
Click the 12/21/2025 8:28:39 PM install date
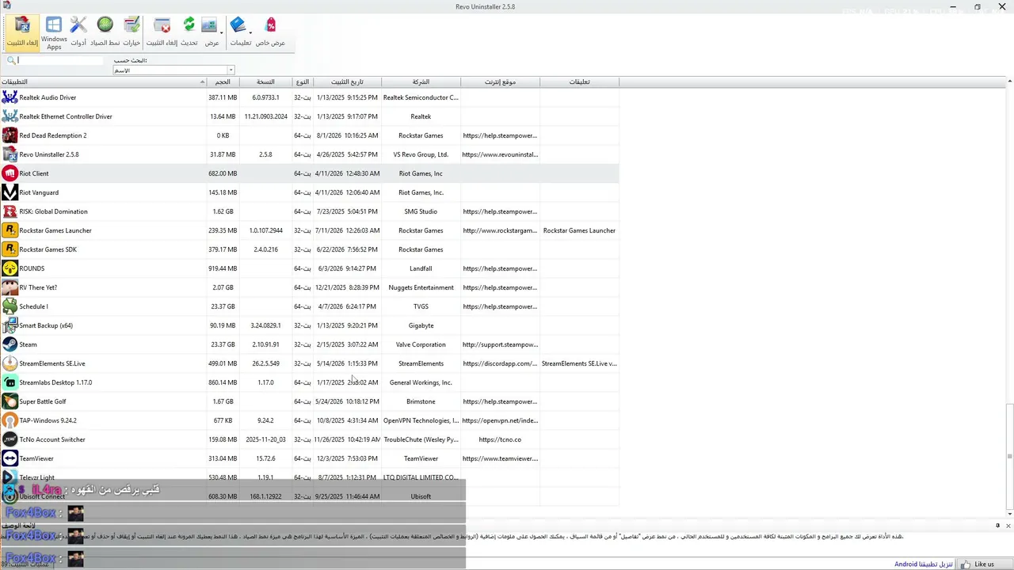pyautogui.click(x=347, y=287)
